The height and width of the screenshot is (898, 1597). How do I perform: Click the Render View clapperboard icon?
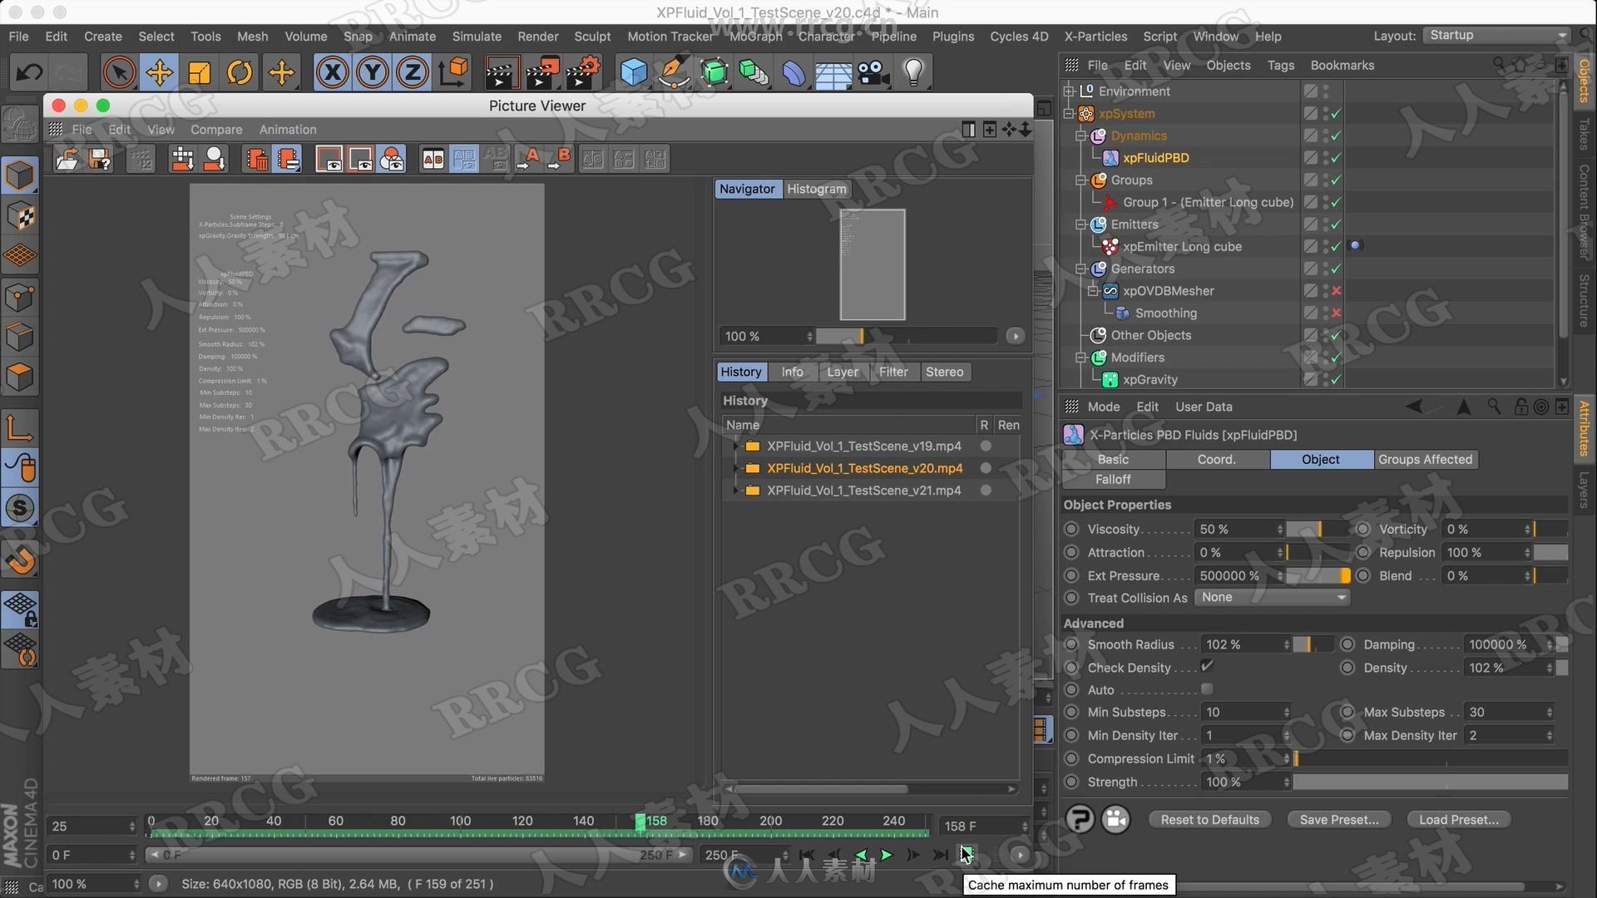click(x=501, y=72)
